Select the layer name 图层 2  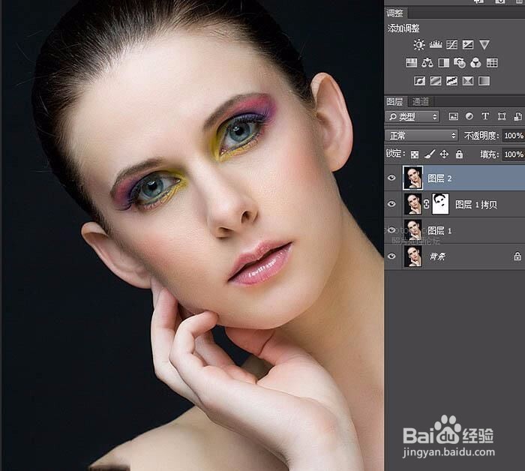(439, 178)
